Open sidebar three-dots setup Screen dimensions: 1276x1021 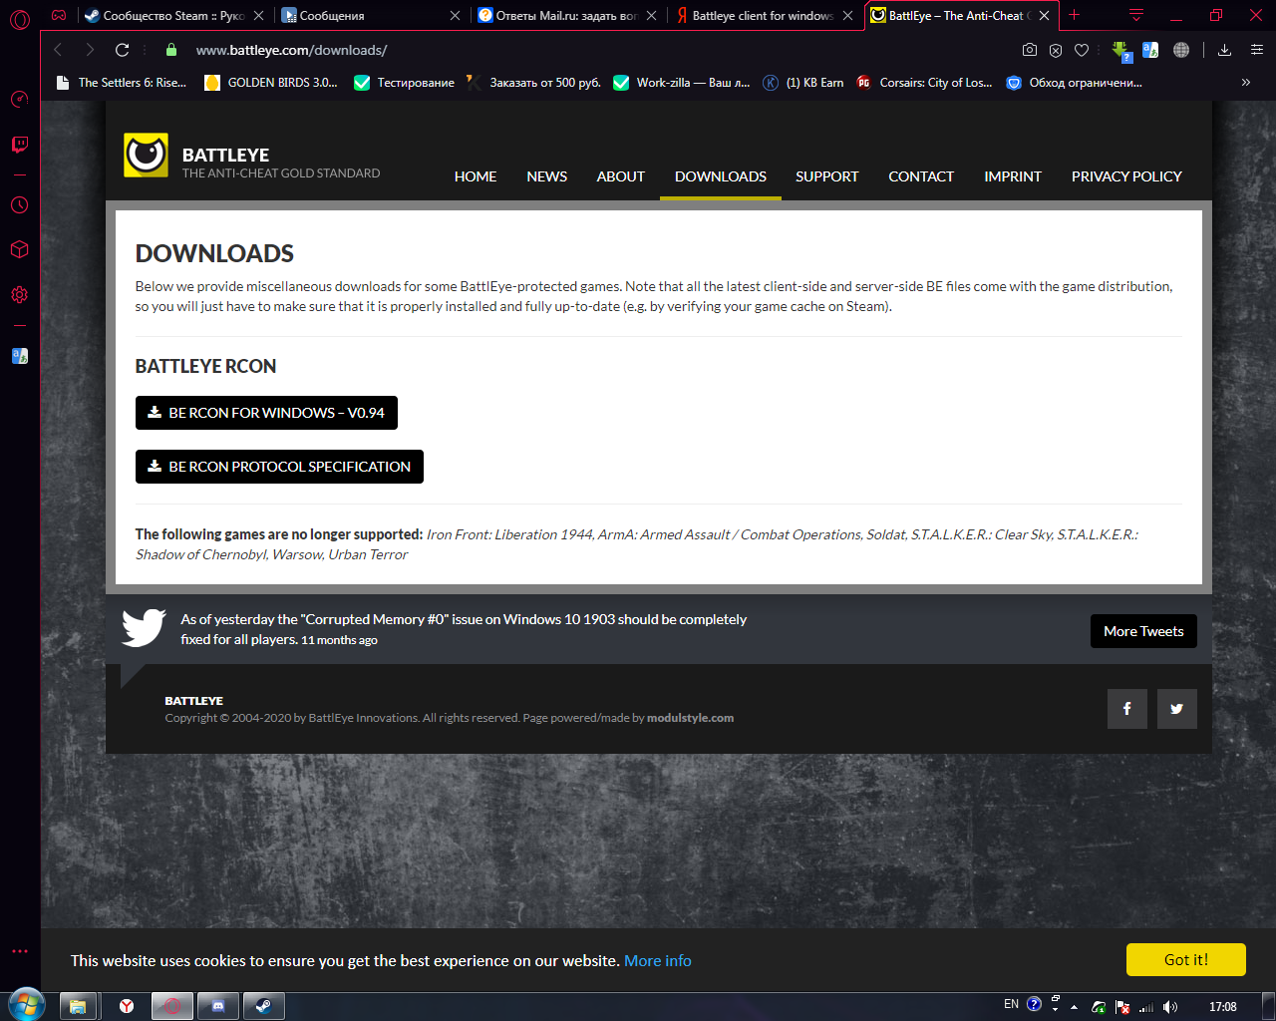coord(20,950)
